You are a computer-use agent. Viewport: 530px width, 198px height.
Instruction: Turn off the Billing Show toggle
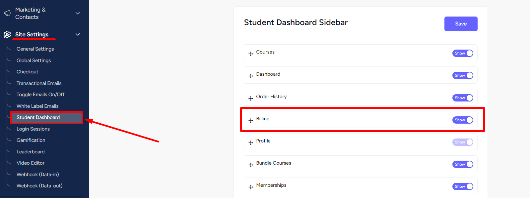463,120
